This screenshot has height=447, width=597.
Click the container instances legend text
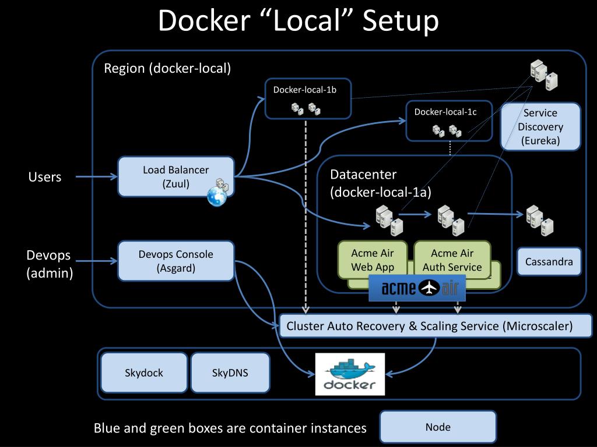[230, 428]
